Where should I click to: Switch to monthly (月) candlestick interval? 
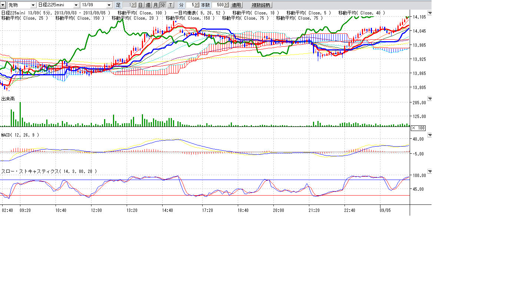click(156, 5)
